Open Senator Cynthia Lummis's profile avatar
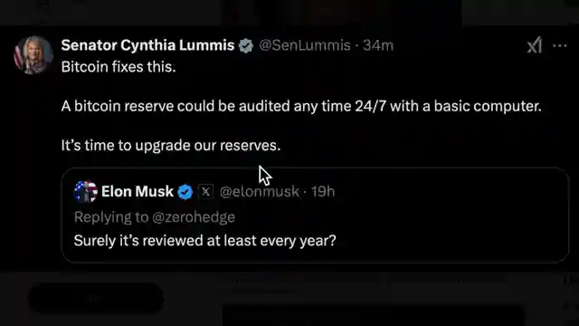This screenshot has height=326, width=579. tap(33, 54)
